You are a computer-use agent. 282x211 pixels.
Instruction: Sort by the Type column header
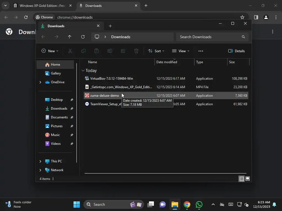[211, 62]
